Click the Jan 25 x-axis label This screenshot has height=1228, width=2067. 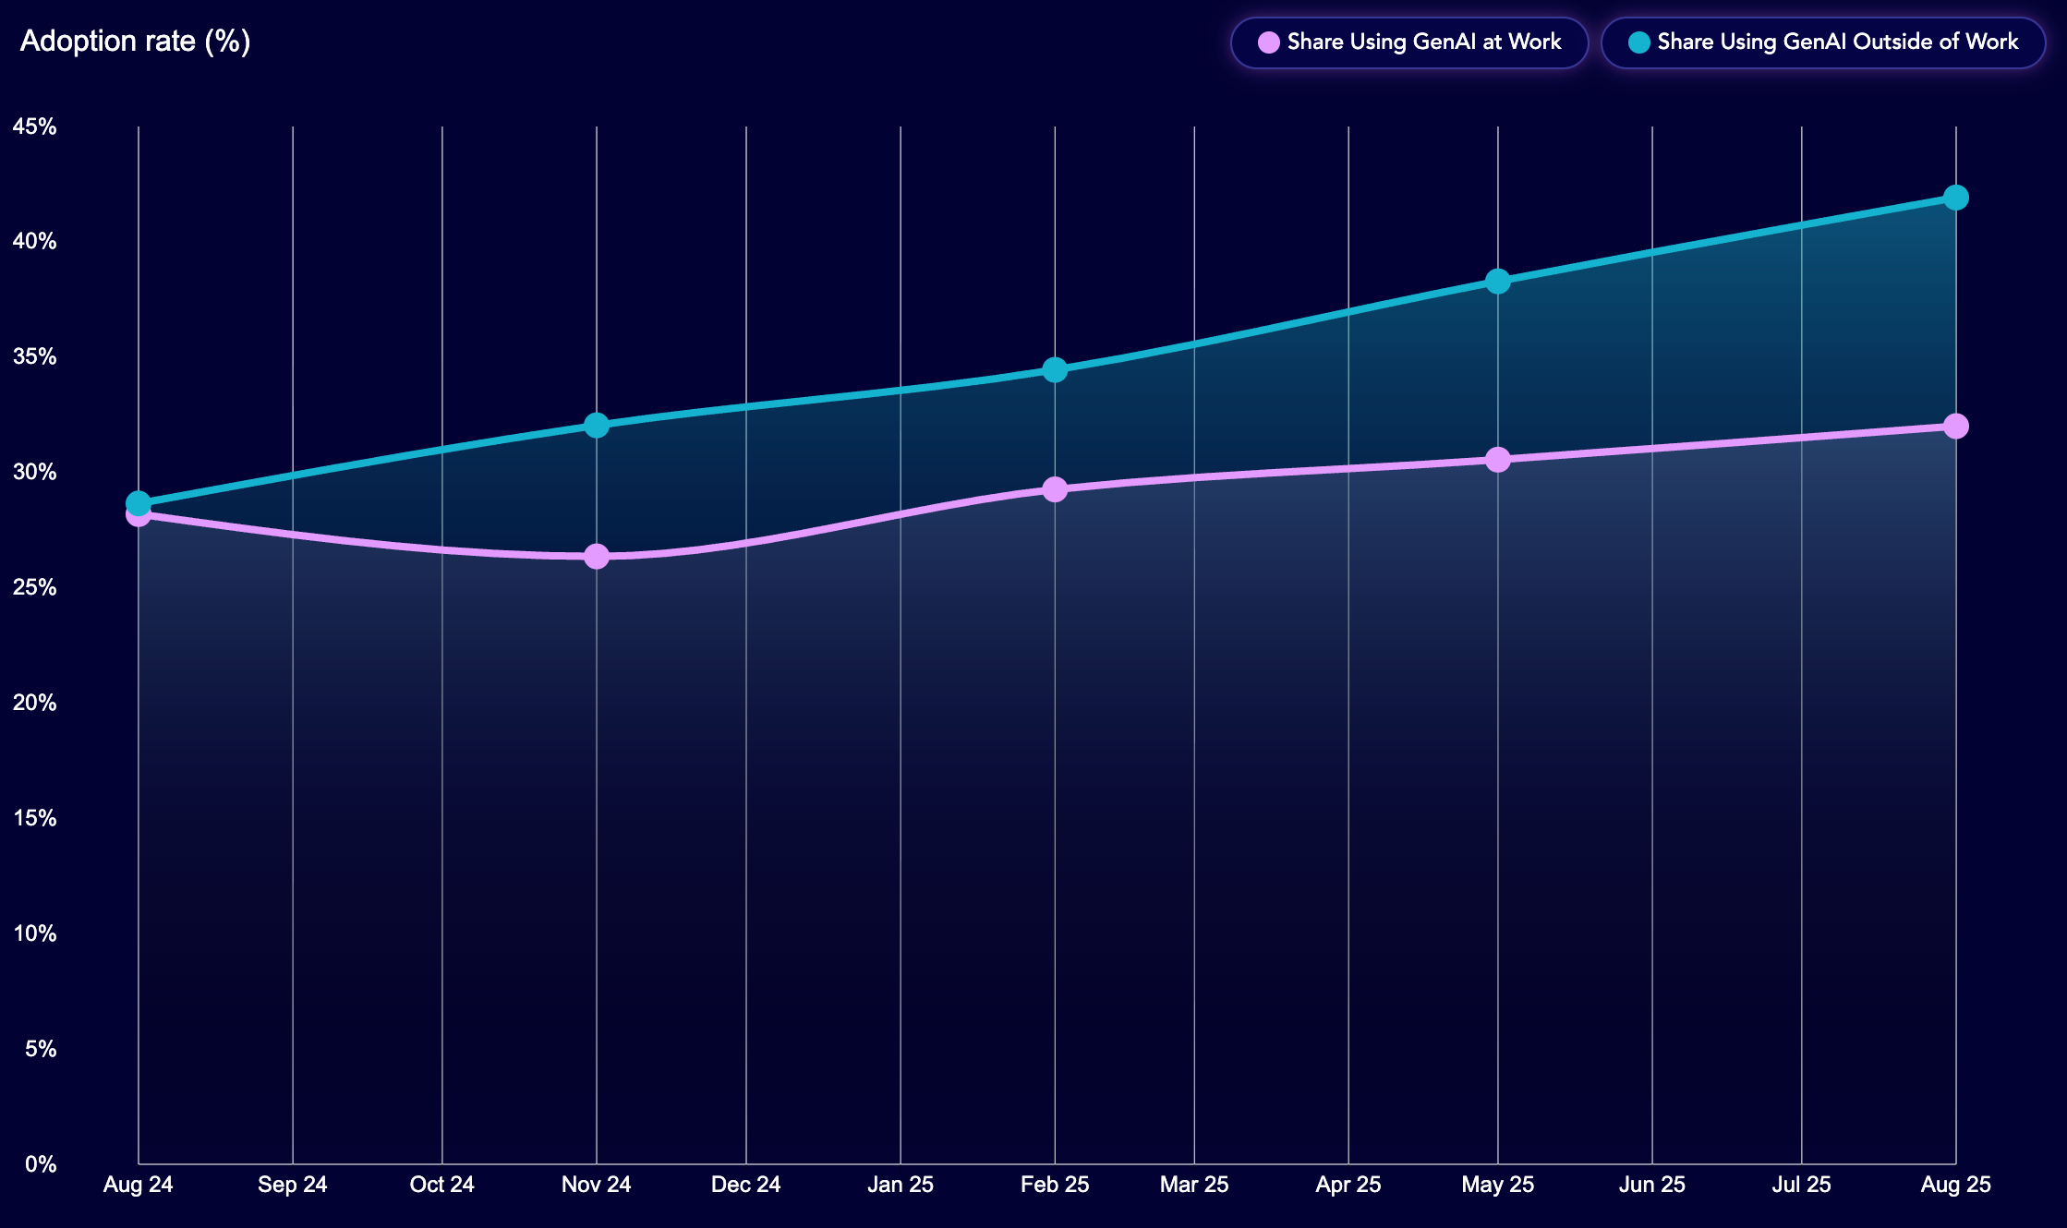901,1185
